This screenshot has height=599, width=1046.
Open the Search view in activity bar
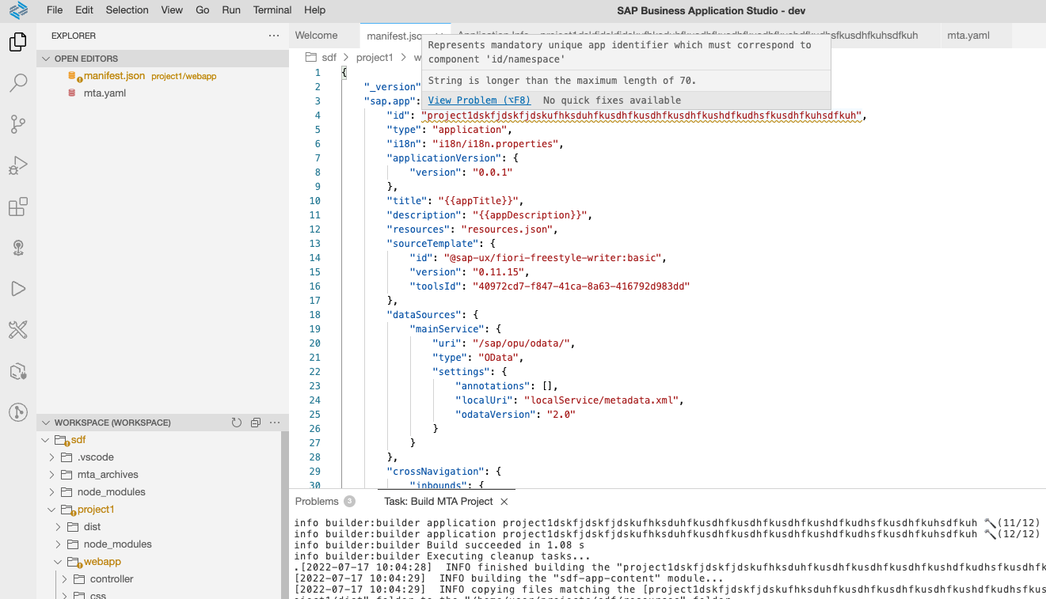click(18, 83)
